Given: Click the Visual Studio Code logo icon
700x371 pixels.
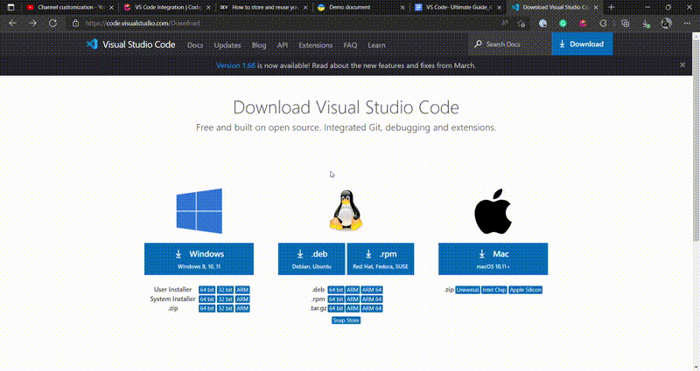Looking at the screenshot, I should pos(92,45).
